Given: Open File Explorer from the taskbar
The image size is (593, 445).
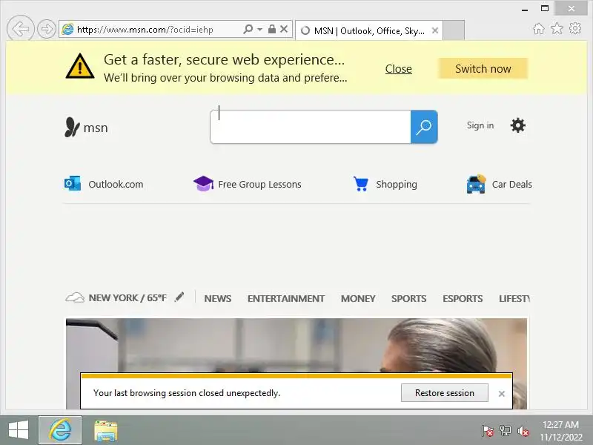Looking at the screenshot, I should (x=105, y=431).
